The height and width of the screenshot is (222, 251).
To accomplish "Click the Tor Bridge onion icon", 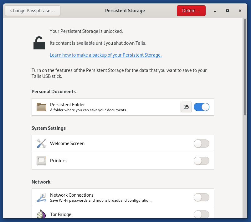I will pos(41,214).
